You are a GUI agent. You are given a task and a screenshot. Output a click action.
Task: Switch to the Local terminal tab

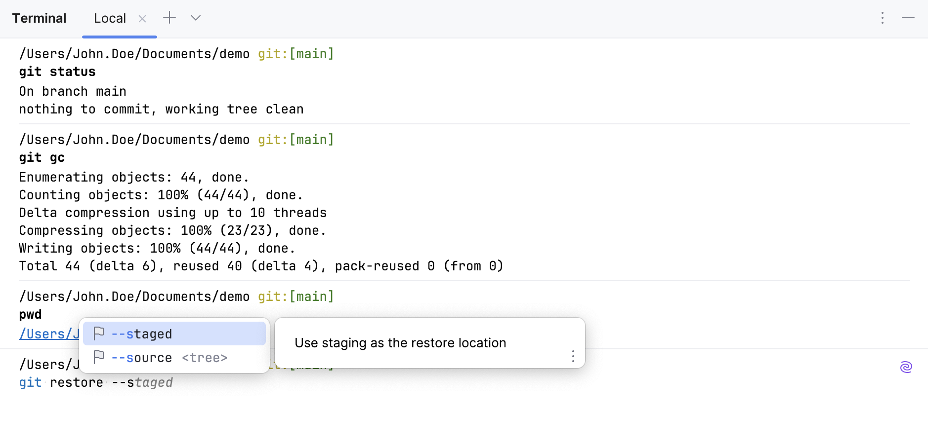110,19
